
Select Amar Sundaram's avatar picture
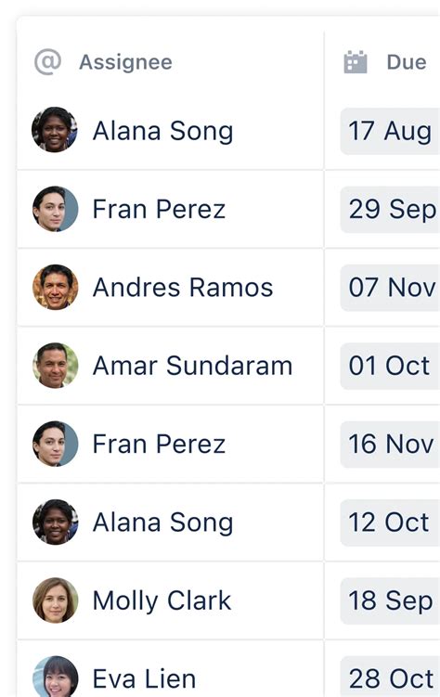click(x=56, y=366)
